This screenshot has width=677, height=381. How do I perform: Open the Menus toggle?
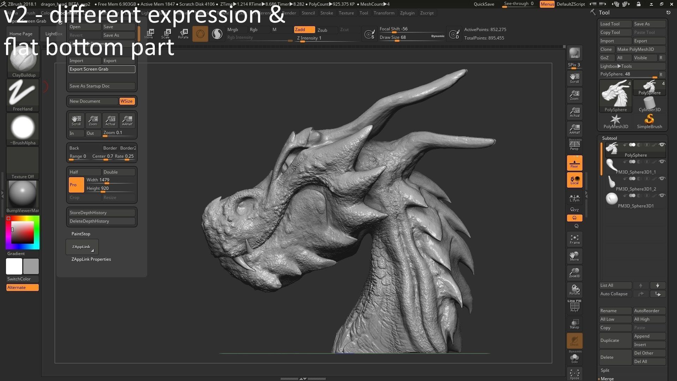(x=547, y=4)
